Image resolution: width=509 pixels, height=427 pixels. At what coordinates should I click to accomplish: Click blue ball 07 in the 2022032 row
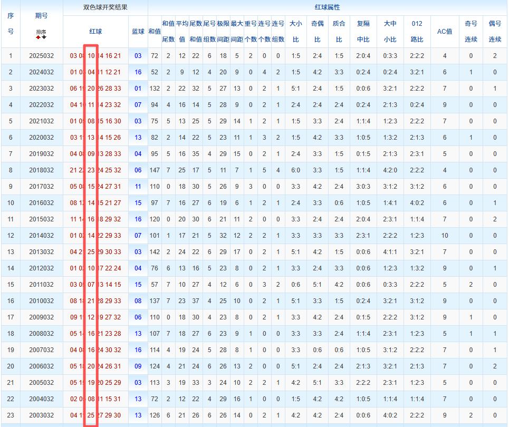138,105
